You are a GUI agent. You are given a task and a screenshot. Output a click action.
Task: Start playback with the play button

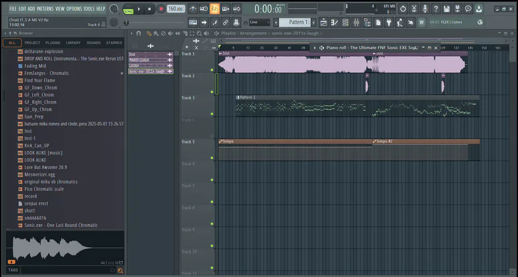pyautogui.click(x=139, y=9)
